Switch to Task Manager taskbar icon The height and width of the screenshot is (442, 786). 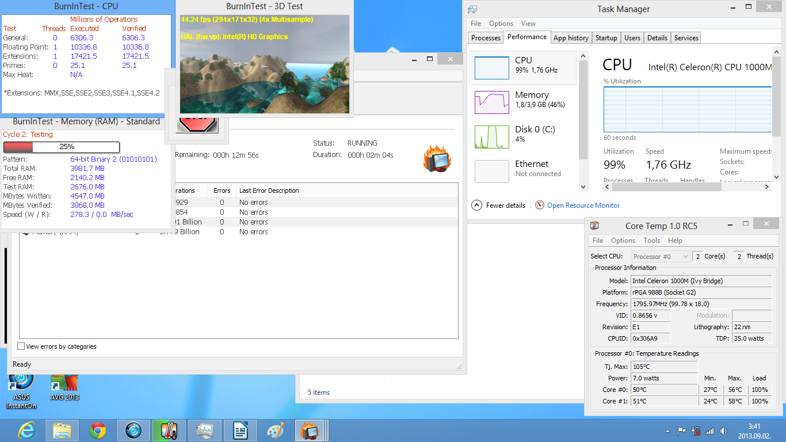(x=205, y=430)
